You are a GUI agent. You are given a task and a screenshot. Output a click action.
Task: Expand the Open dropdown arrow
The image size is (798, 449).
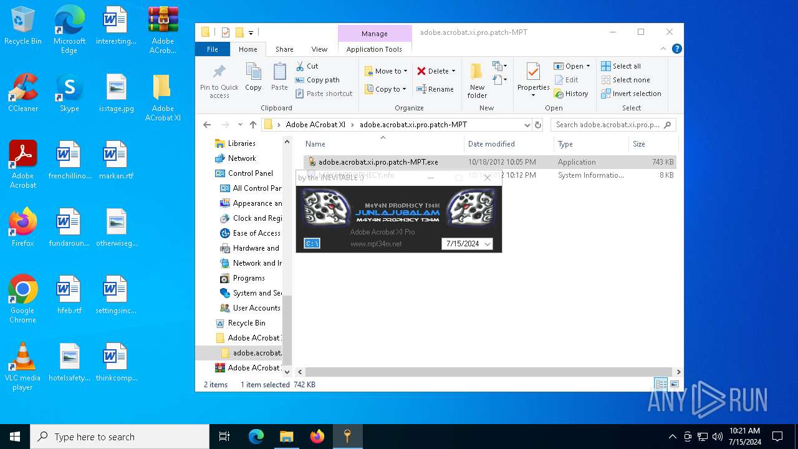(588, 66)
